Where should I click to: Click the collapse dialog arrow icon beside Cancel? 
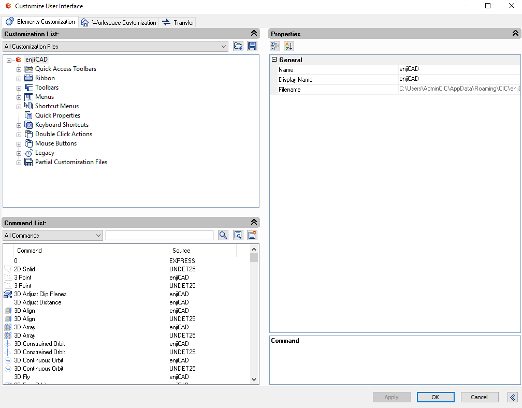pyautogui.click(x=513, y=397)
